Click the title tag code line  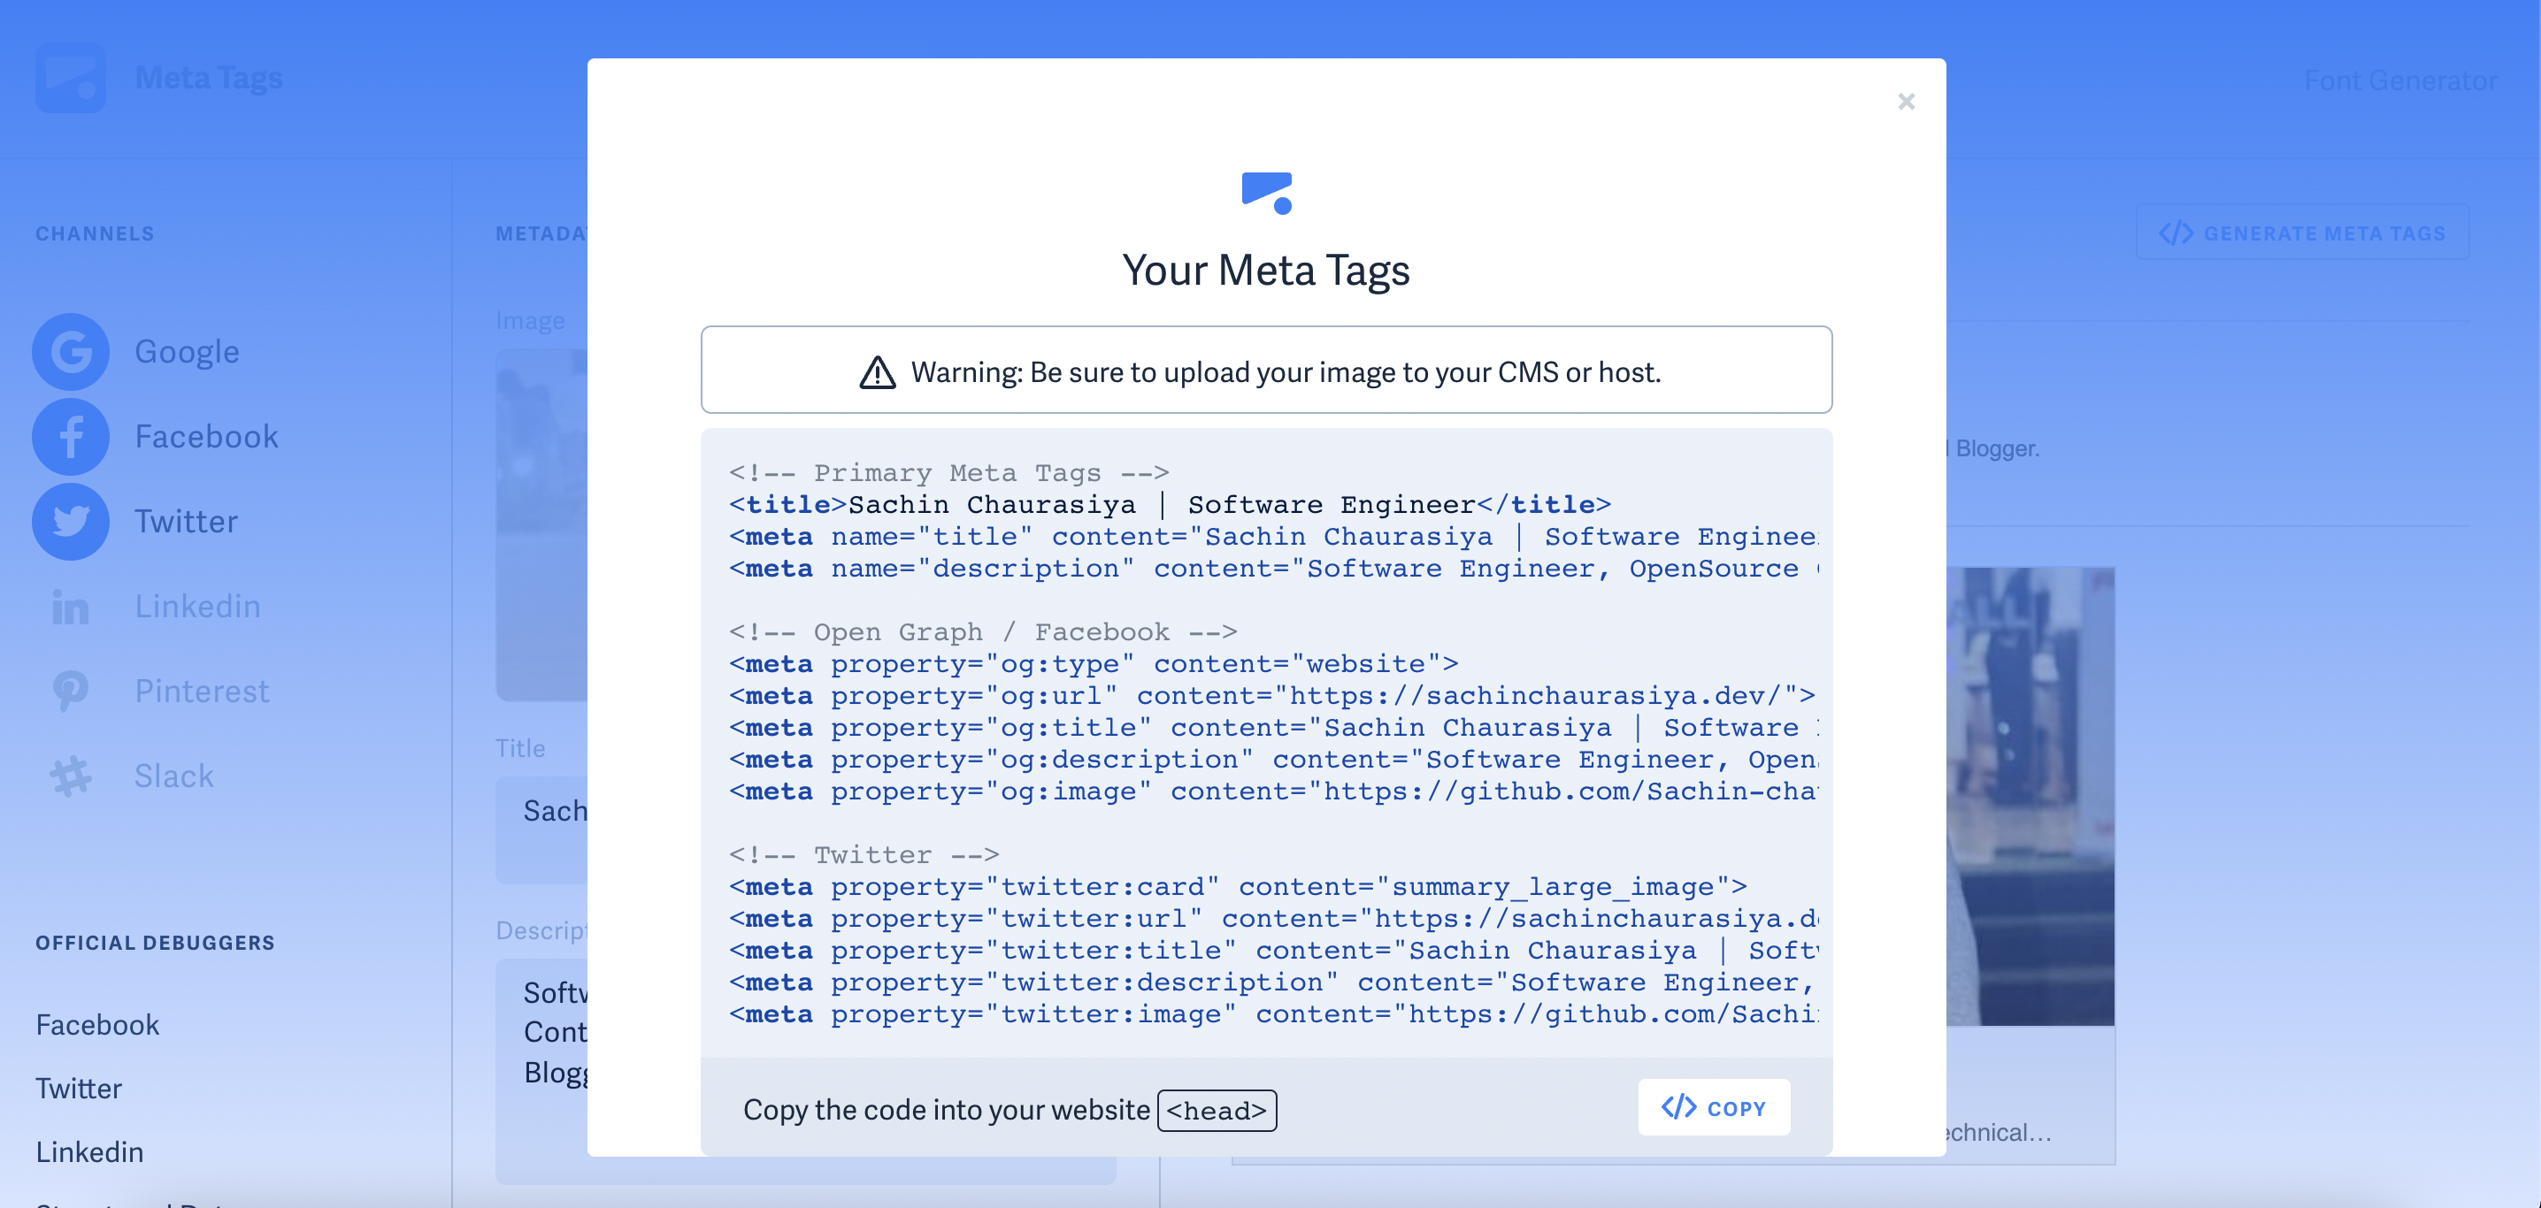1169,505
